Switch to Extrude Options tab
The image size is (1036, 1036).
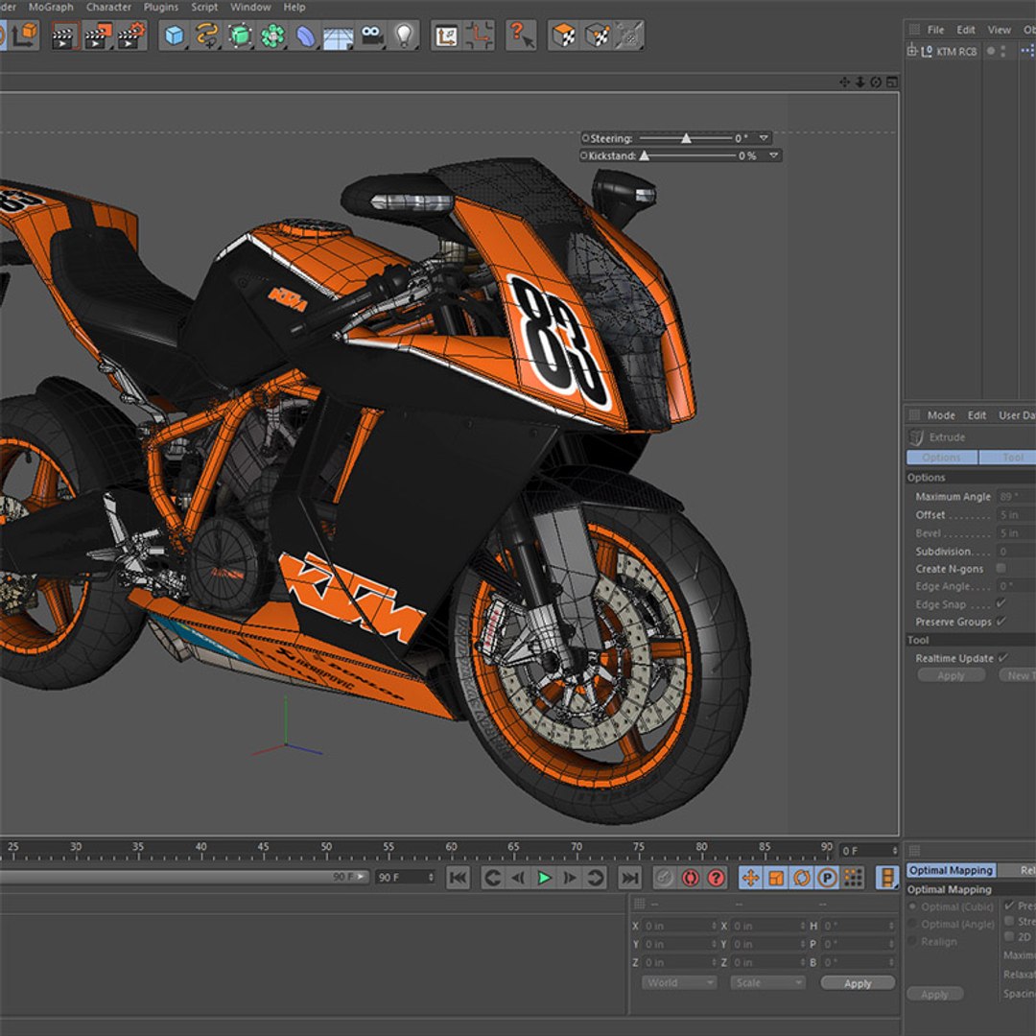[942, 458]
